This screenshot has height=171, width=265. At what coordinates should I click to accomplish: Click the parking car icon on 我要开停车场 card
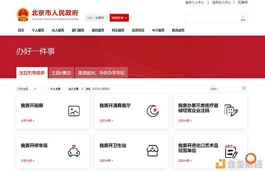point(74,151)
